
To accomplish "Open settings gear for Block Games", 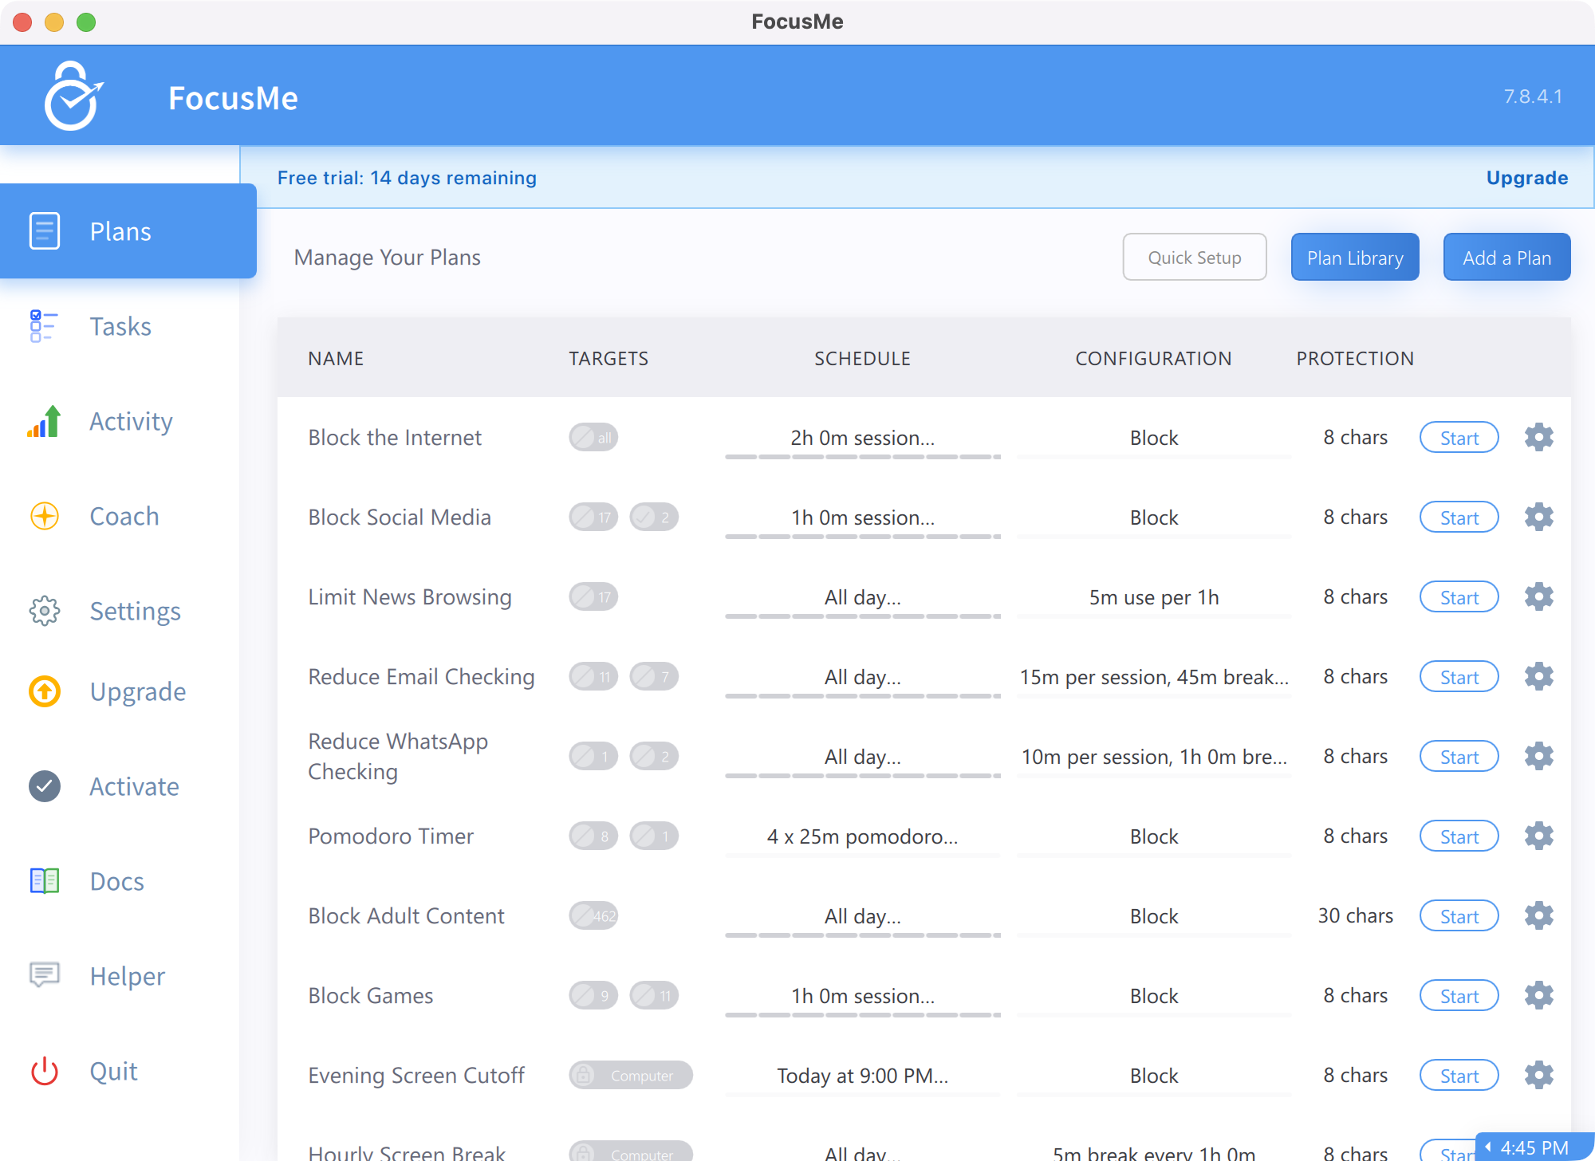I will click(x=1538, y=995).
